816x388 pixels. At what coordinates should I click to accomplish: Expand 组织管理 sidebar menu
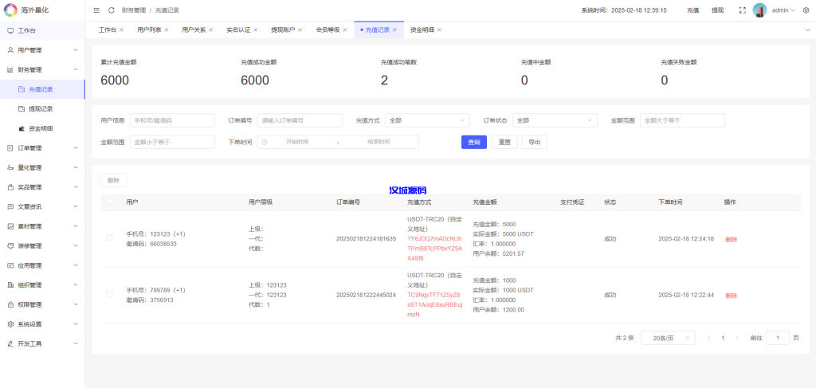43,285
